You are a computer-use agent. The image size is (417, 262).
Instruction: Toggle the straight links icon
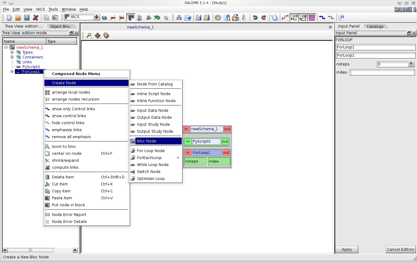(285, 18)
